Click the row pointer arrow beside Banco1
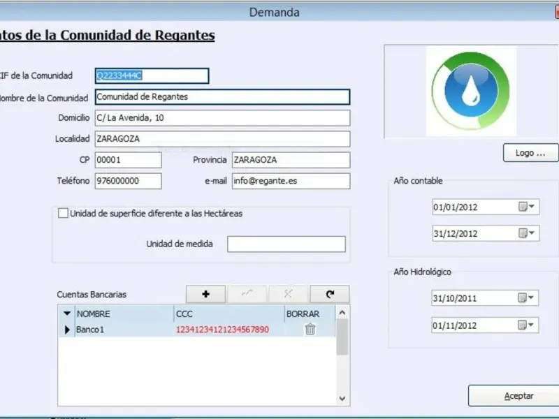559x419 pixels. [67, 330]
